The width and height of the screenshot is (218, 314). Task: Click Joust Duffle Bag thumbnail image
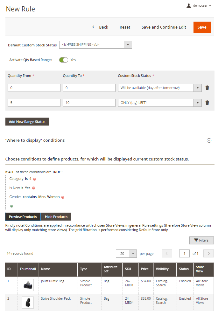28,285
